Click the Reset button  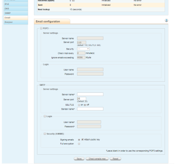115,159
